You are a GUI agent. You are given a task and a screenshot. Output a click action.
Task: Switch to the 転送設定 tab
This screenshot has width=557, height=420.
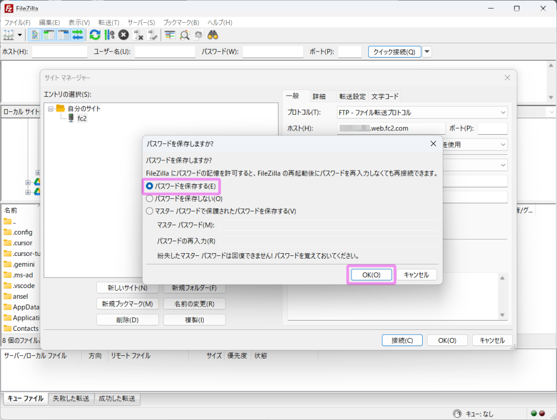click(352, 97)
